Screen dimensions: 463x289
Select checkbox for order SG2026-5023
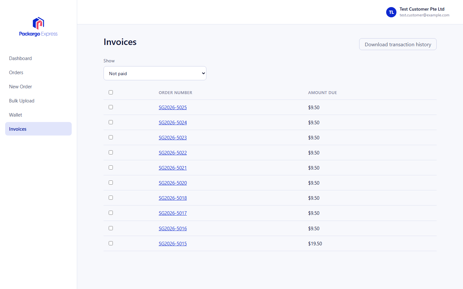111,137
